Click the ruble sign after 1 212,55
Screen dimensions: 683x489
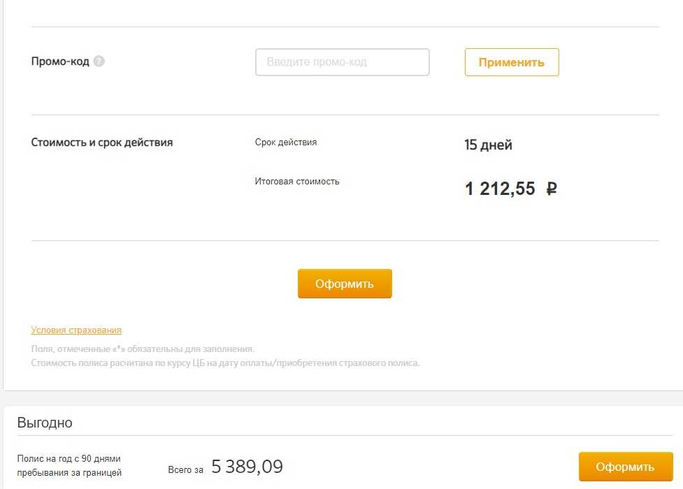pos(552,189)
